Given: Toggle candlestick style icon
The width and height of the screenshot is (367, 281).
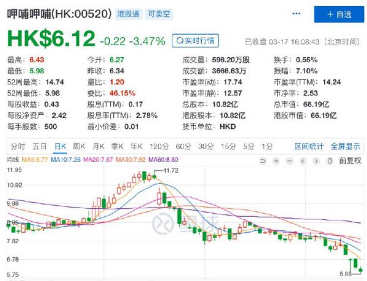Looking at the screenshot, I should pos(330,161).
